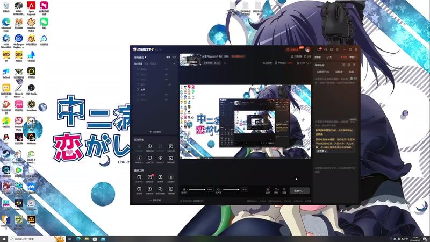Click the plus icon to add a scene
The width and height of the screenshot is (430, 242).
[174, 63]
